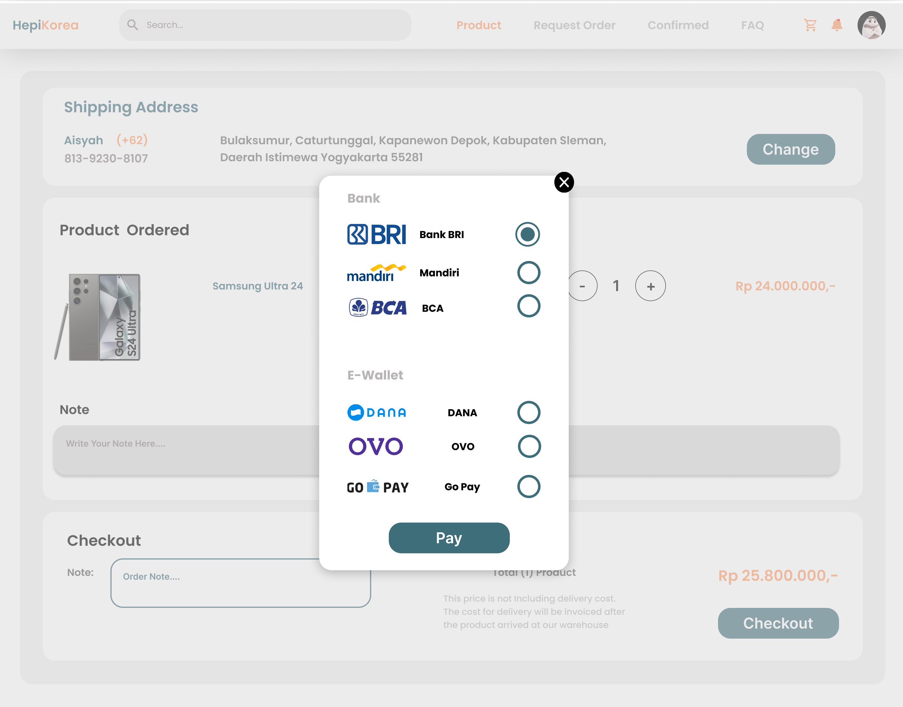This screenshot has height=707, width=903.
Task: Choose OVO as payment option
Action: 528,446
